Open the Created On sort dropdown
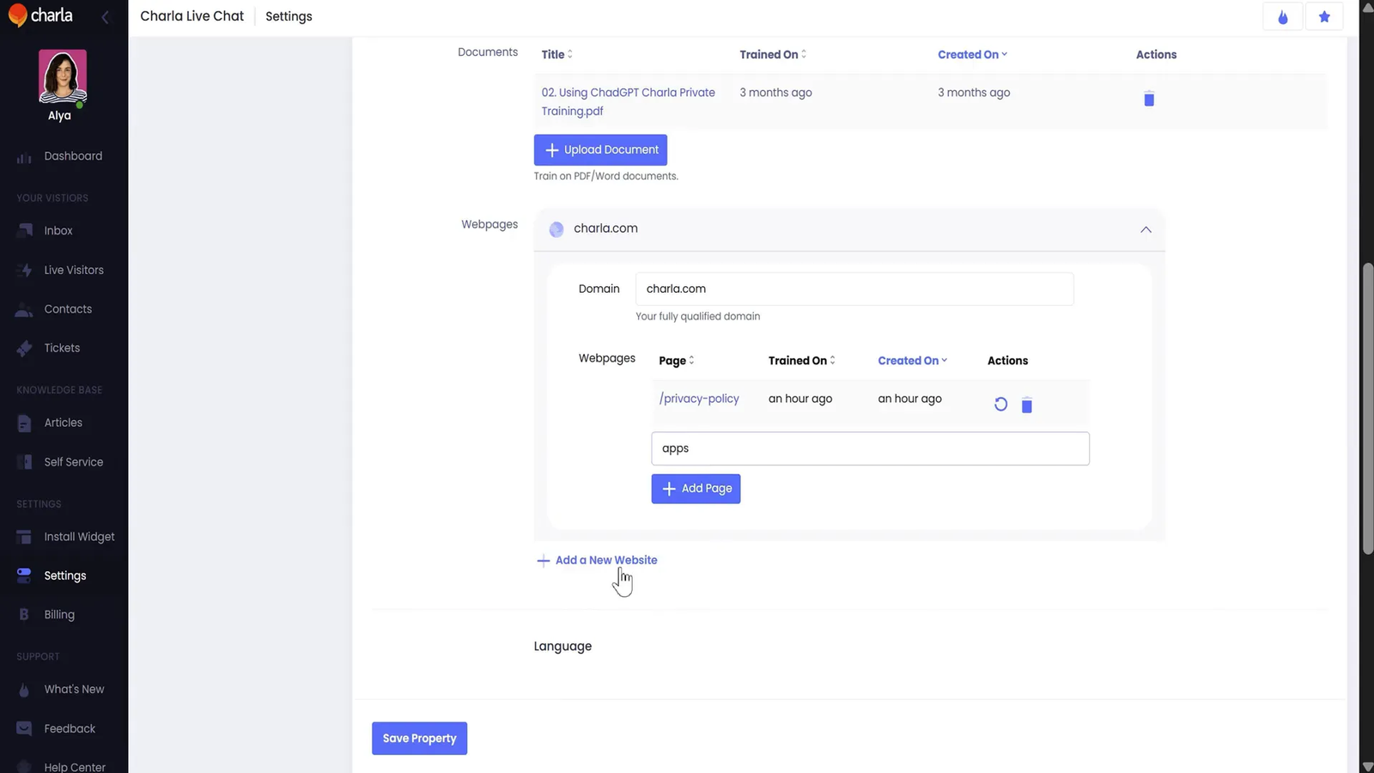 tap(912, 360)
